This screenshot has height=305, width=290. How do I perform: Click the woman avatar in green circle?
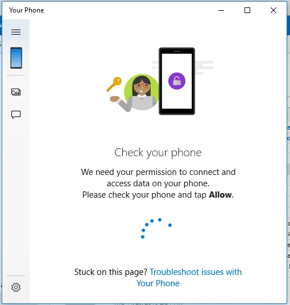click(x=141, y=92)
